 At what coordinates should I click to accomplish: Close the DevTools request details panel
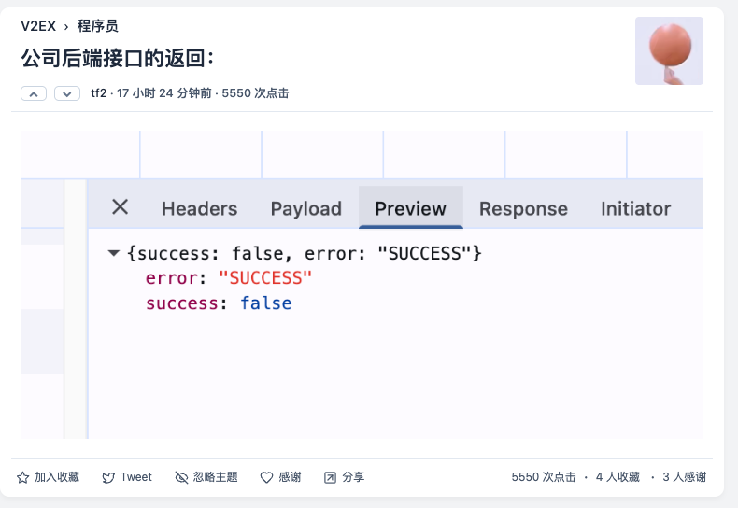click(x=120, y=207)
